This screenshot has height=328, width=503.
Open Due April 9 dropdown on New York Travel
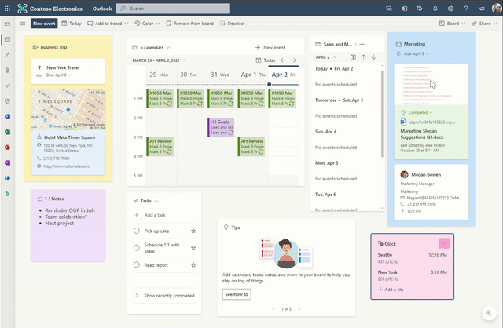click(x=59, y=75)
